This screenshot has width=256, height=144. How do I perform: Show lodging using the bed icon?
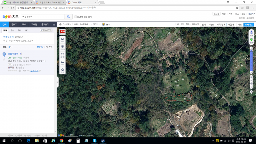click(x=62, y=62)
